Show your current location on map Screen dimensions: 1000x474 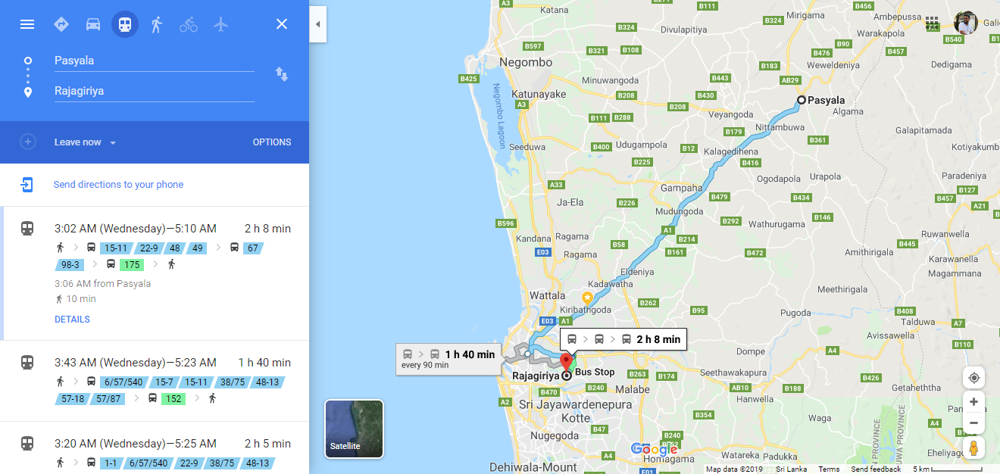pyautogui.click(x=974, y=378)
